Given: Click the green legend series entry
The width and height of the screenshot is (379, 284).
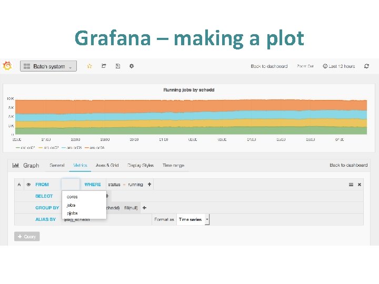Looking at the screenshot, I should click(x=25, y=148).
